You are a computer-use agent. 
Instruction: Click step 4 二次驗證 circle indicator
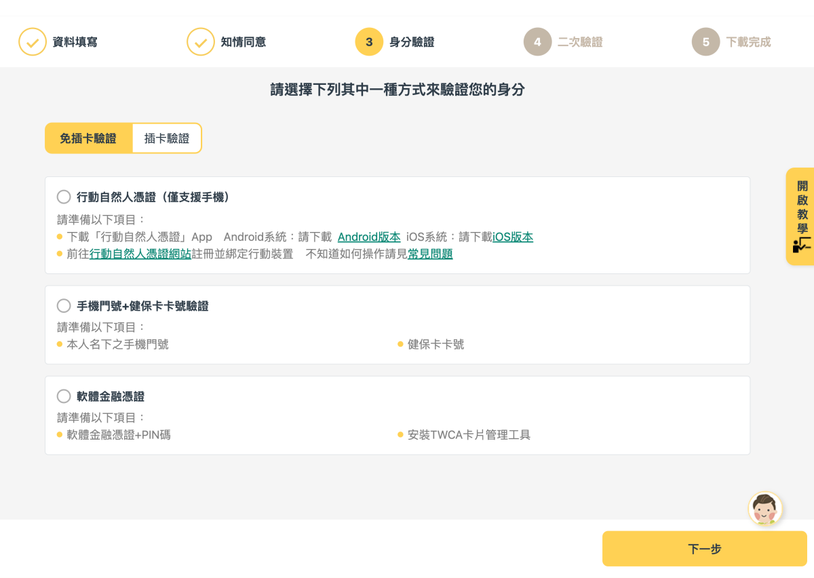537,42
